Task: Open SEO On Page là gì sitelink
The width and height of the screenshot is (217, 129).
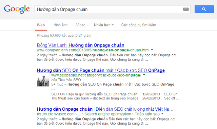Action: pyautogui.click(x=94, y=94)
